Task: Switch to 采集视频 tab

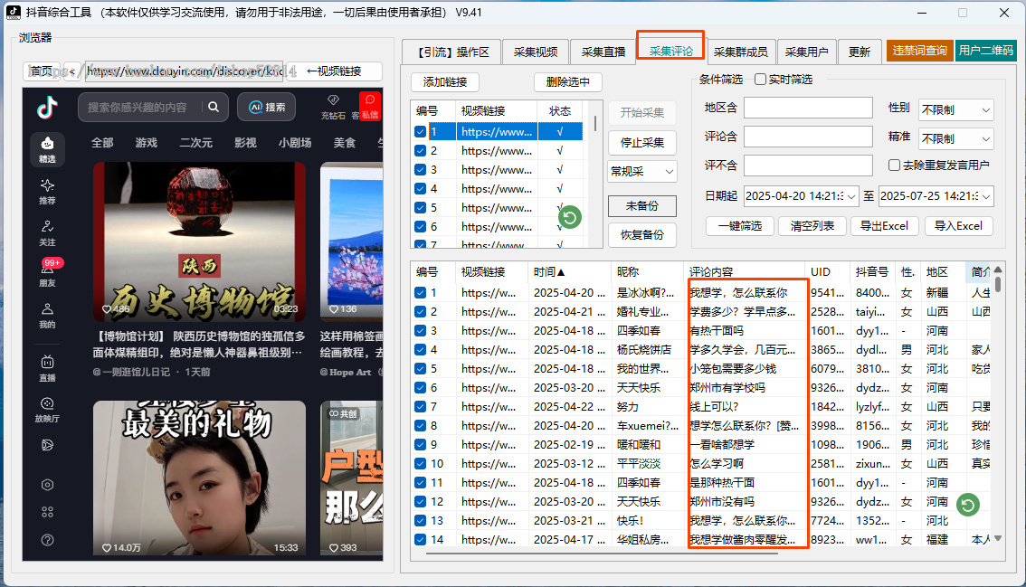Action: [536, 52]
